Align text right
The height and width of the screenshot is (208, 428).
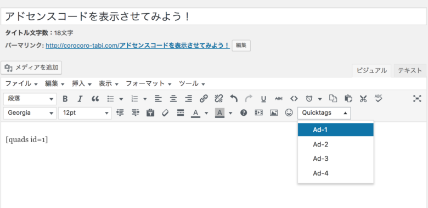coord(188,99)
